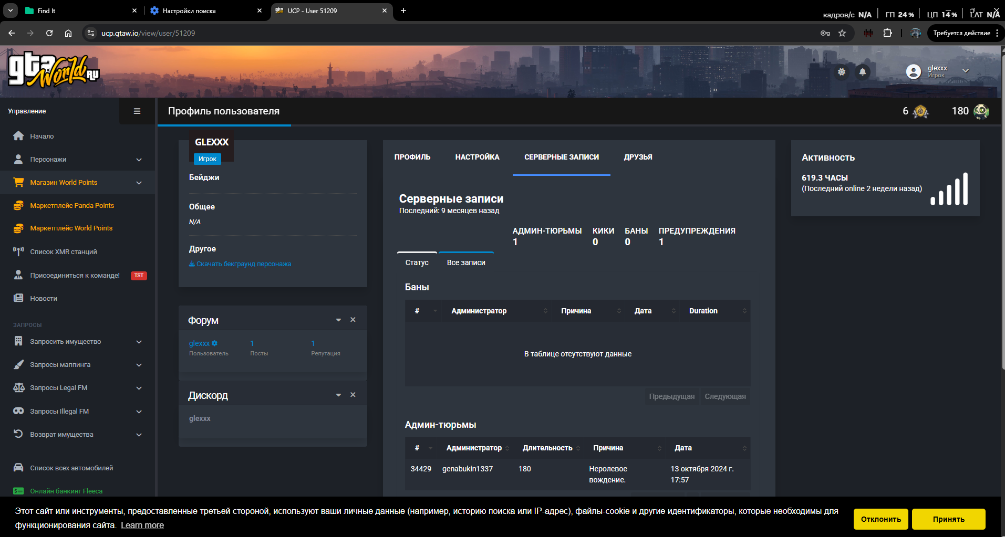Open the glexxx user account dropdown
1005x537 pixels.
click(x=965, y=71)
